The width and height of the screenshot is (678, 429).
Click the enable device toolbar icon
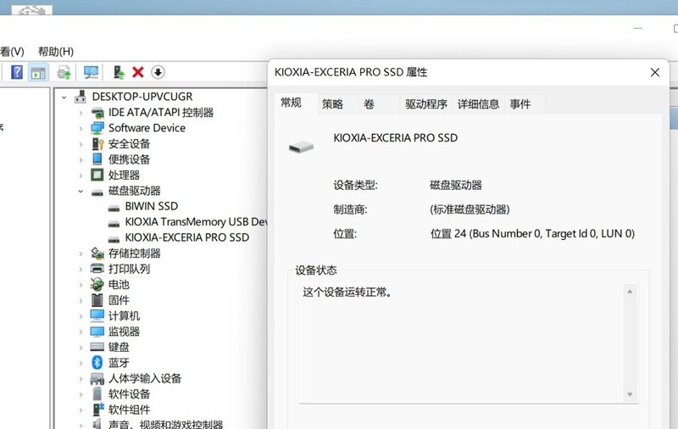[x=119, y=72]
